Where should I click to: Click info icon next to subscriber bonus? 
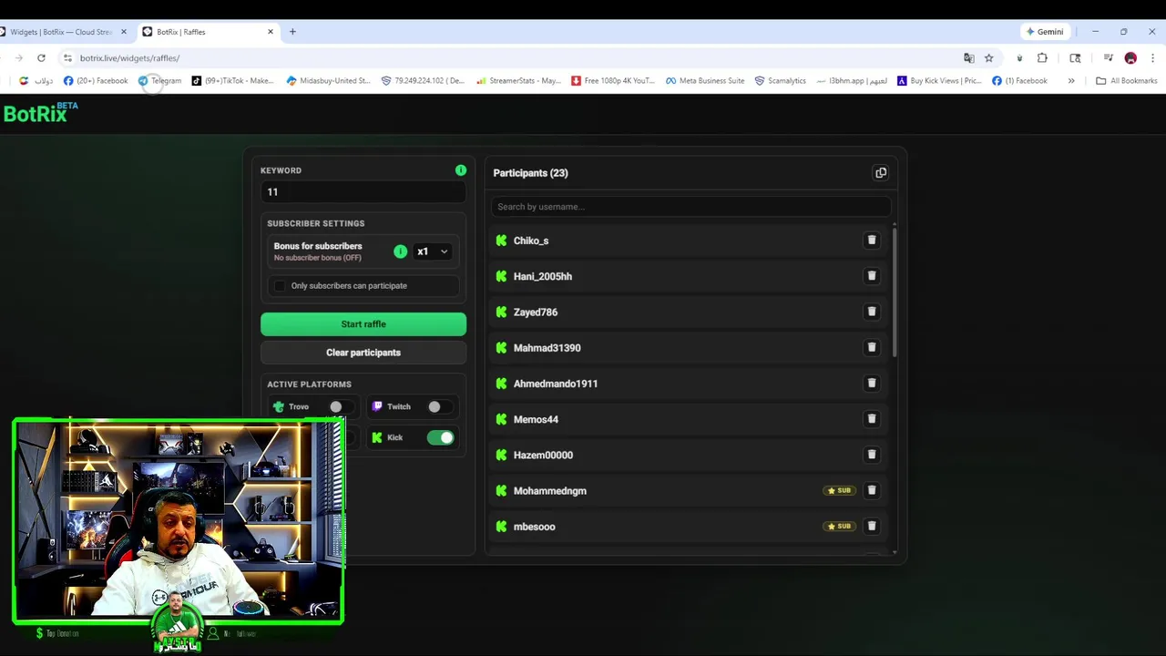(x=401, y=251)
